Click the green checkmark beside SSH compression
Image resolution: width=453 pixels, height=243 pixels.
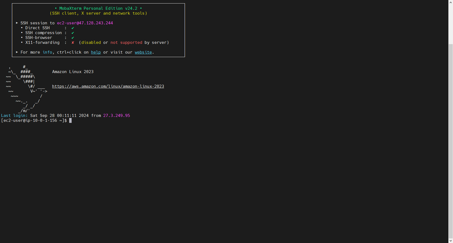[73, 33]
